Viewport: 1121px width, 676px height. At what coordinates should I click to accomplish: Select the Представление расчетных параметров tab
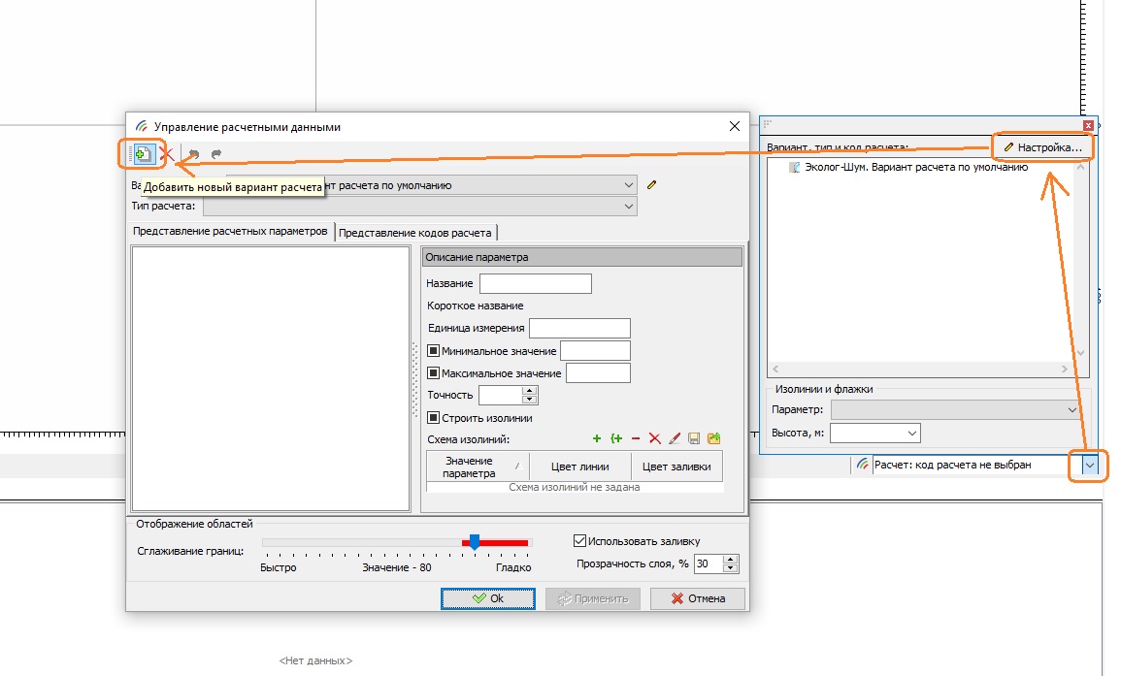coord(231,232)
